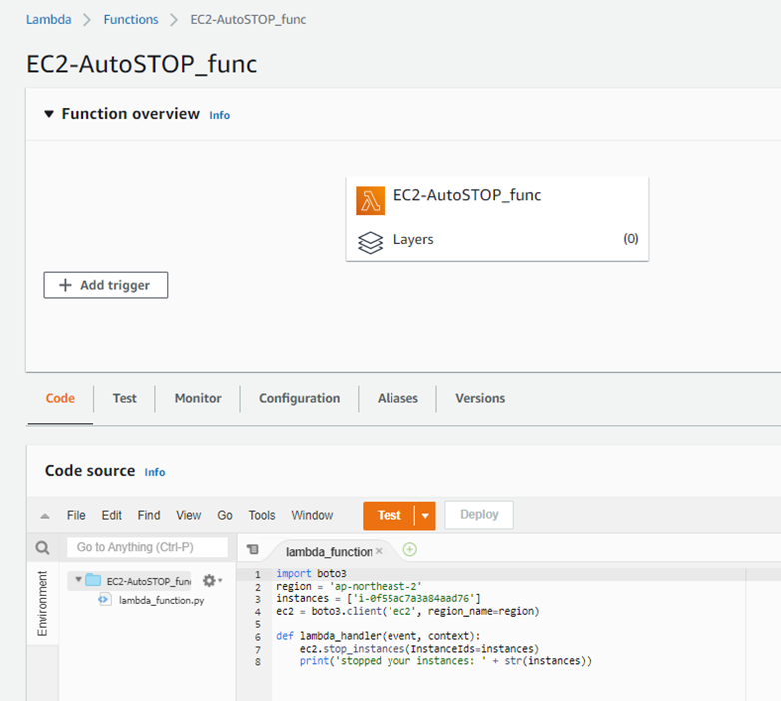Click the Add trigger button
The image size is (781, 701).
click(106, 285)
